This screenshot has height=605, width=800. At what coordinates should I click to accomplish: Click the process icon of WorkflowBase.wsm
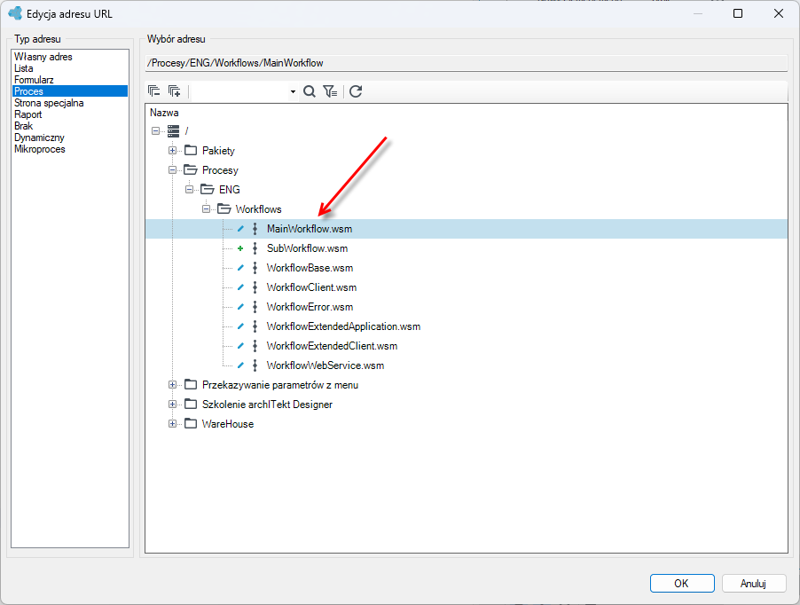pos(255,268)
